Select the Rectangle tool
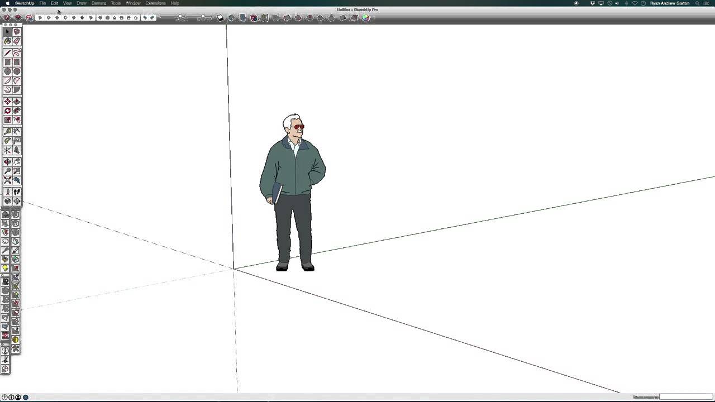The height and width of the screenshot is (402, 715). (7, 62)
